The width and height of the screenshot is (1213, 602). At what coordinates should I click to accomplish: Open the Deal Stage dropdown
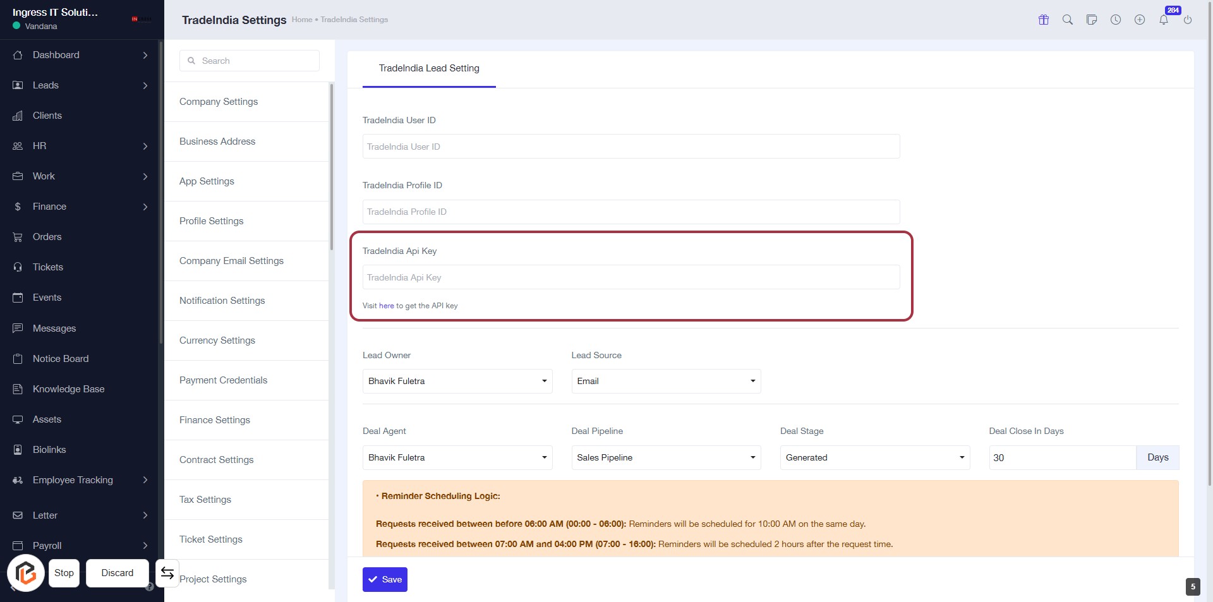click(874, 458)
